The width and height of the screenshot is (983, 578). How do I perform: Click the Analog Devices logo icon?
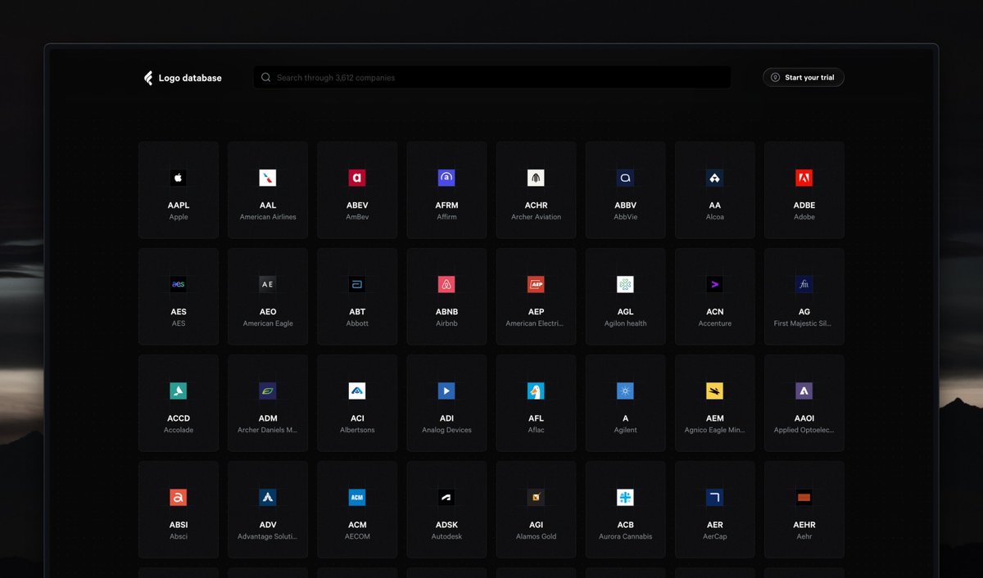[x=446, y=391]
